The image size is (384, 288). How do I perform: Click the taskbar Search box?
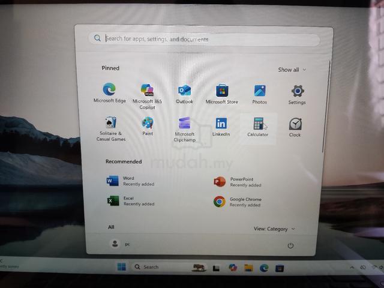170,267
